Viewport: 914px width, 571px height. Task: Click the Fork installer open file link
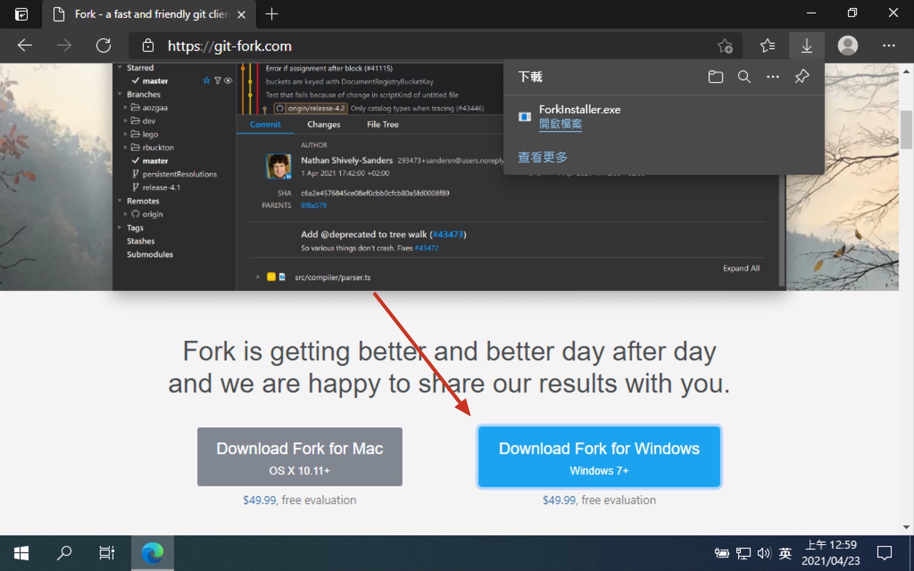(561, 124)
